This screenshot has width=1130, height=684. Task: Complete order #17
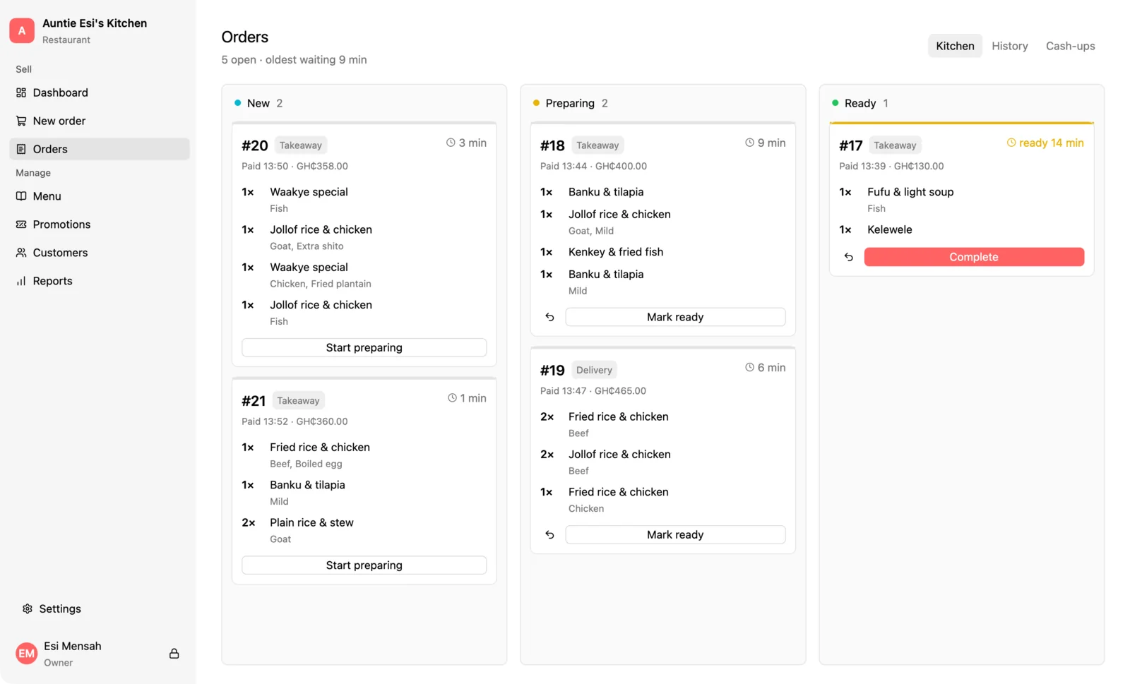coord(974,257)
